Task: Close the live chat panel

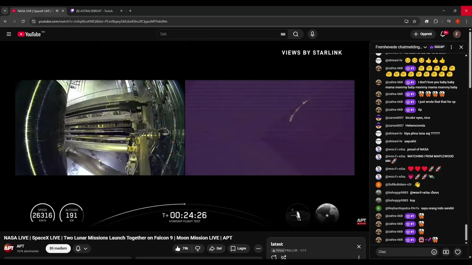Action: [x=461, y=47]
